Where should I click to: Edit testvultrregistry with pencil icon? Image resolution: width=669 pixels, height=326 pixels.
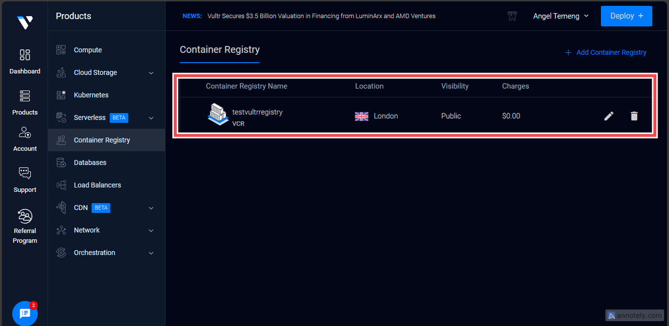tap(609, 116)
